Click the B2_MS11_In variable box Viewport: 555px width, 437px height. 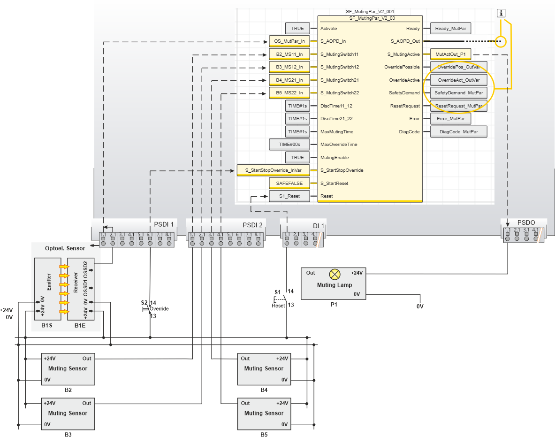[289, 54]
